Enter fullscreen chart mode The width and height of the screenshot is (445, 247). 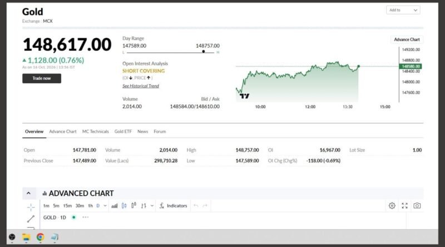[405, 205]
